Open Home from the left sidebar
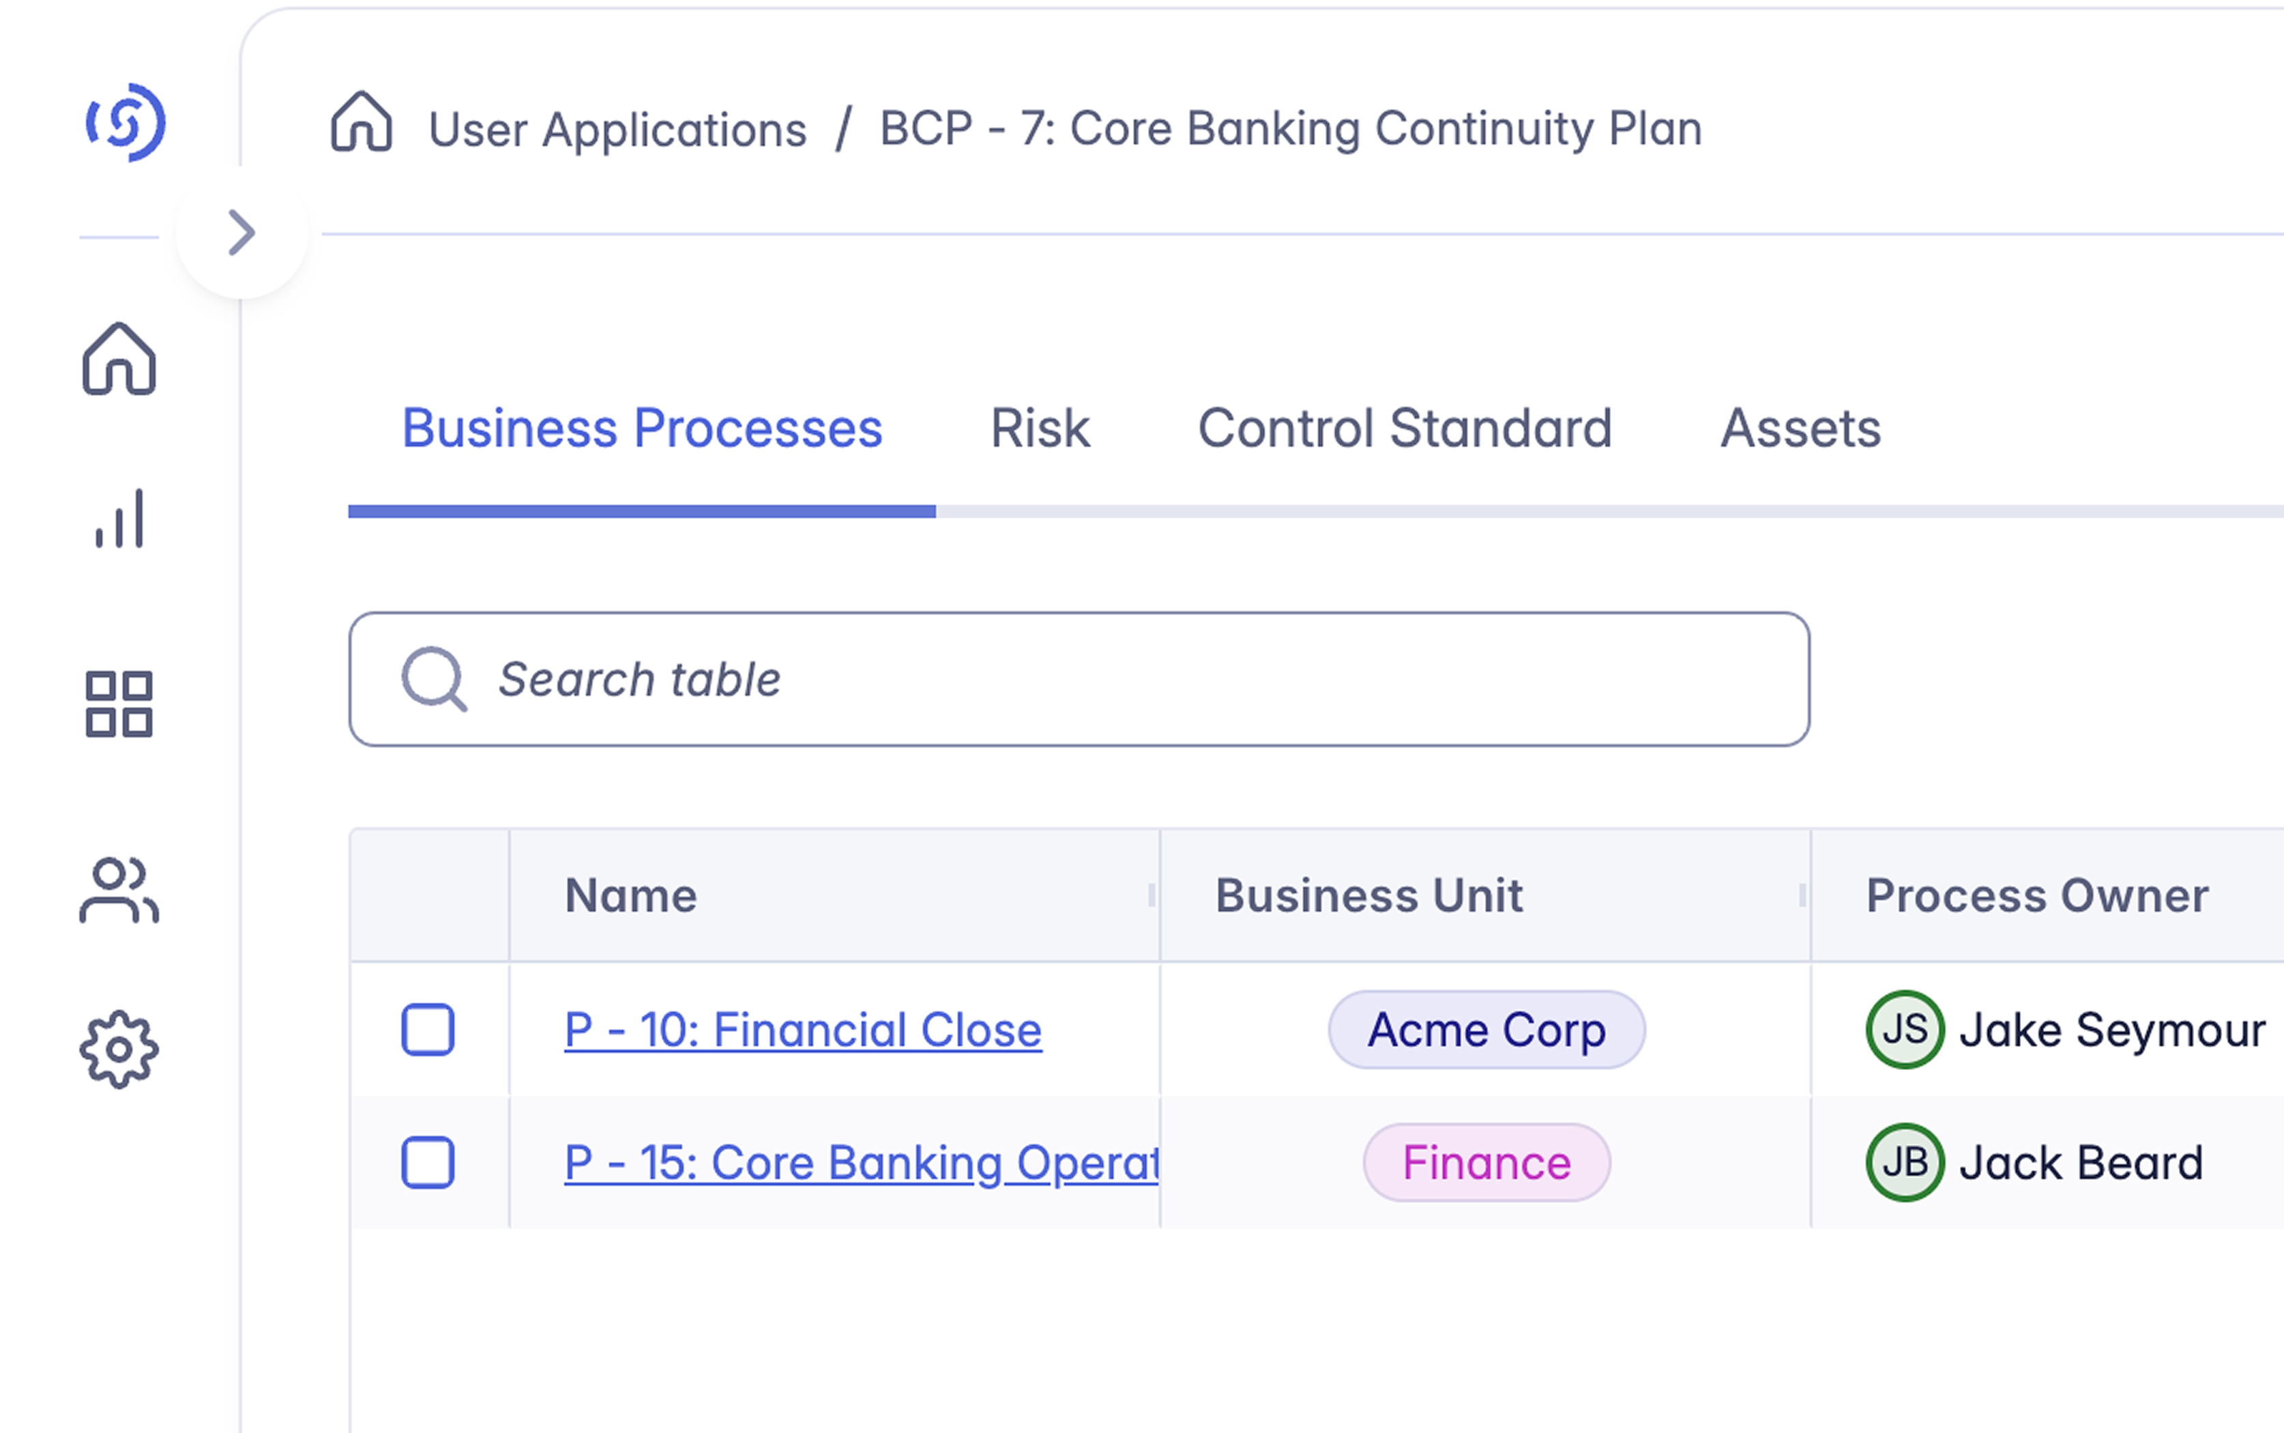2284x1433 pixels. 119,358
